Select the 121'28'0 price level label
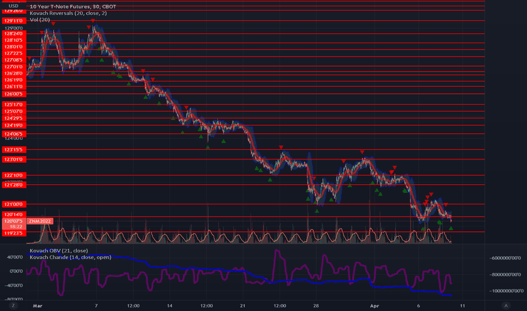This screenshot has width=527, height=311. point(14,185)
